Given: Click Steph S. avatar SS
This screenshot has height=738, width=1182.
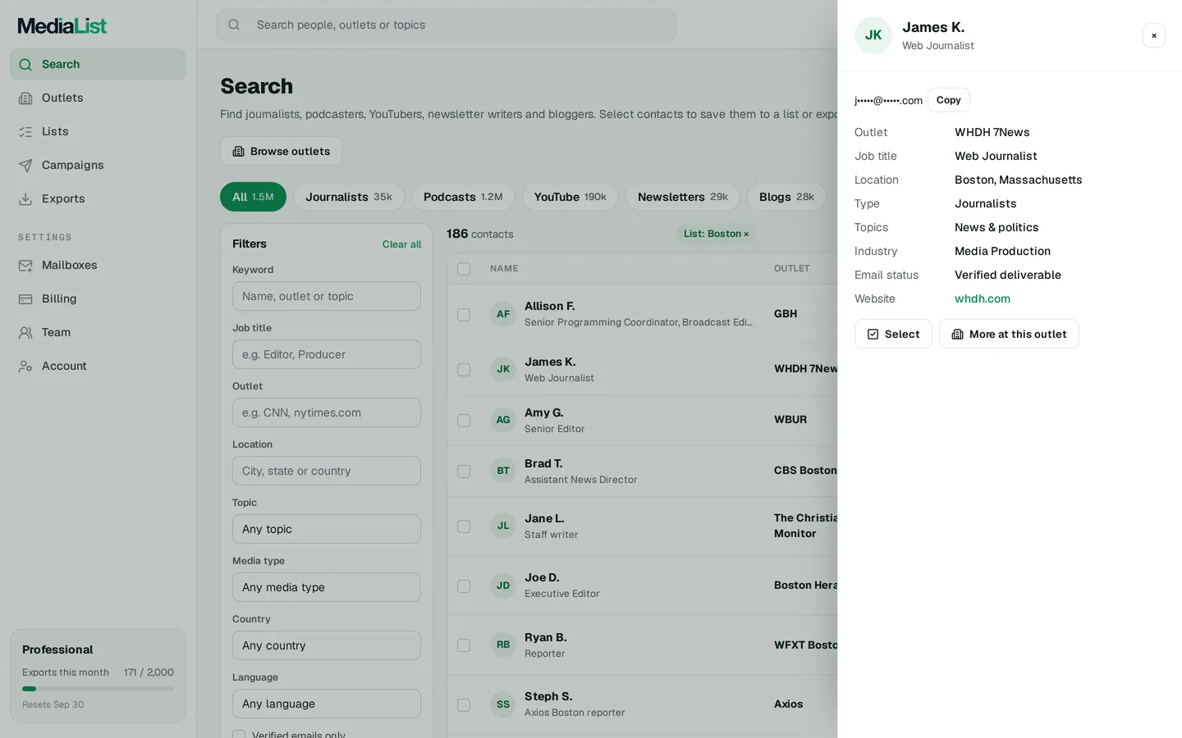Looking at the screenshot, I should [503, 704].
